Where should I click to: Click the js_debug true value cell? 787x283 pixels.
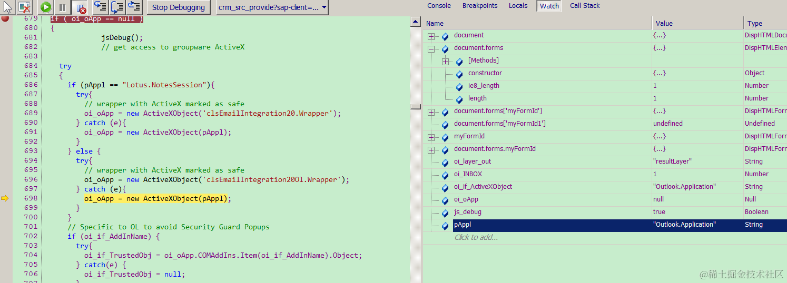(697, 212)
